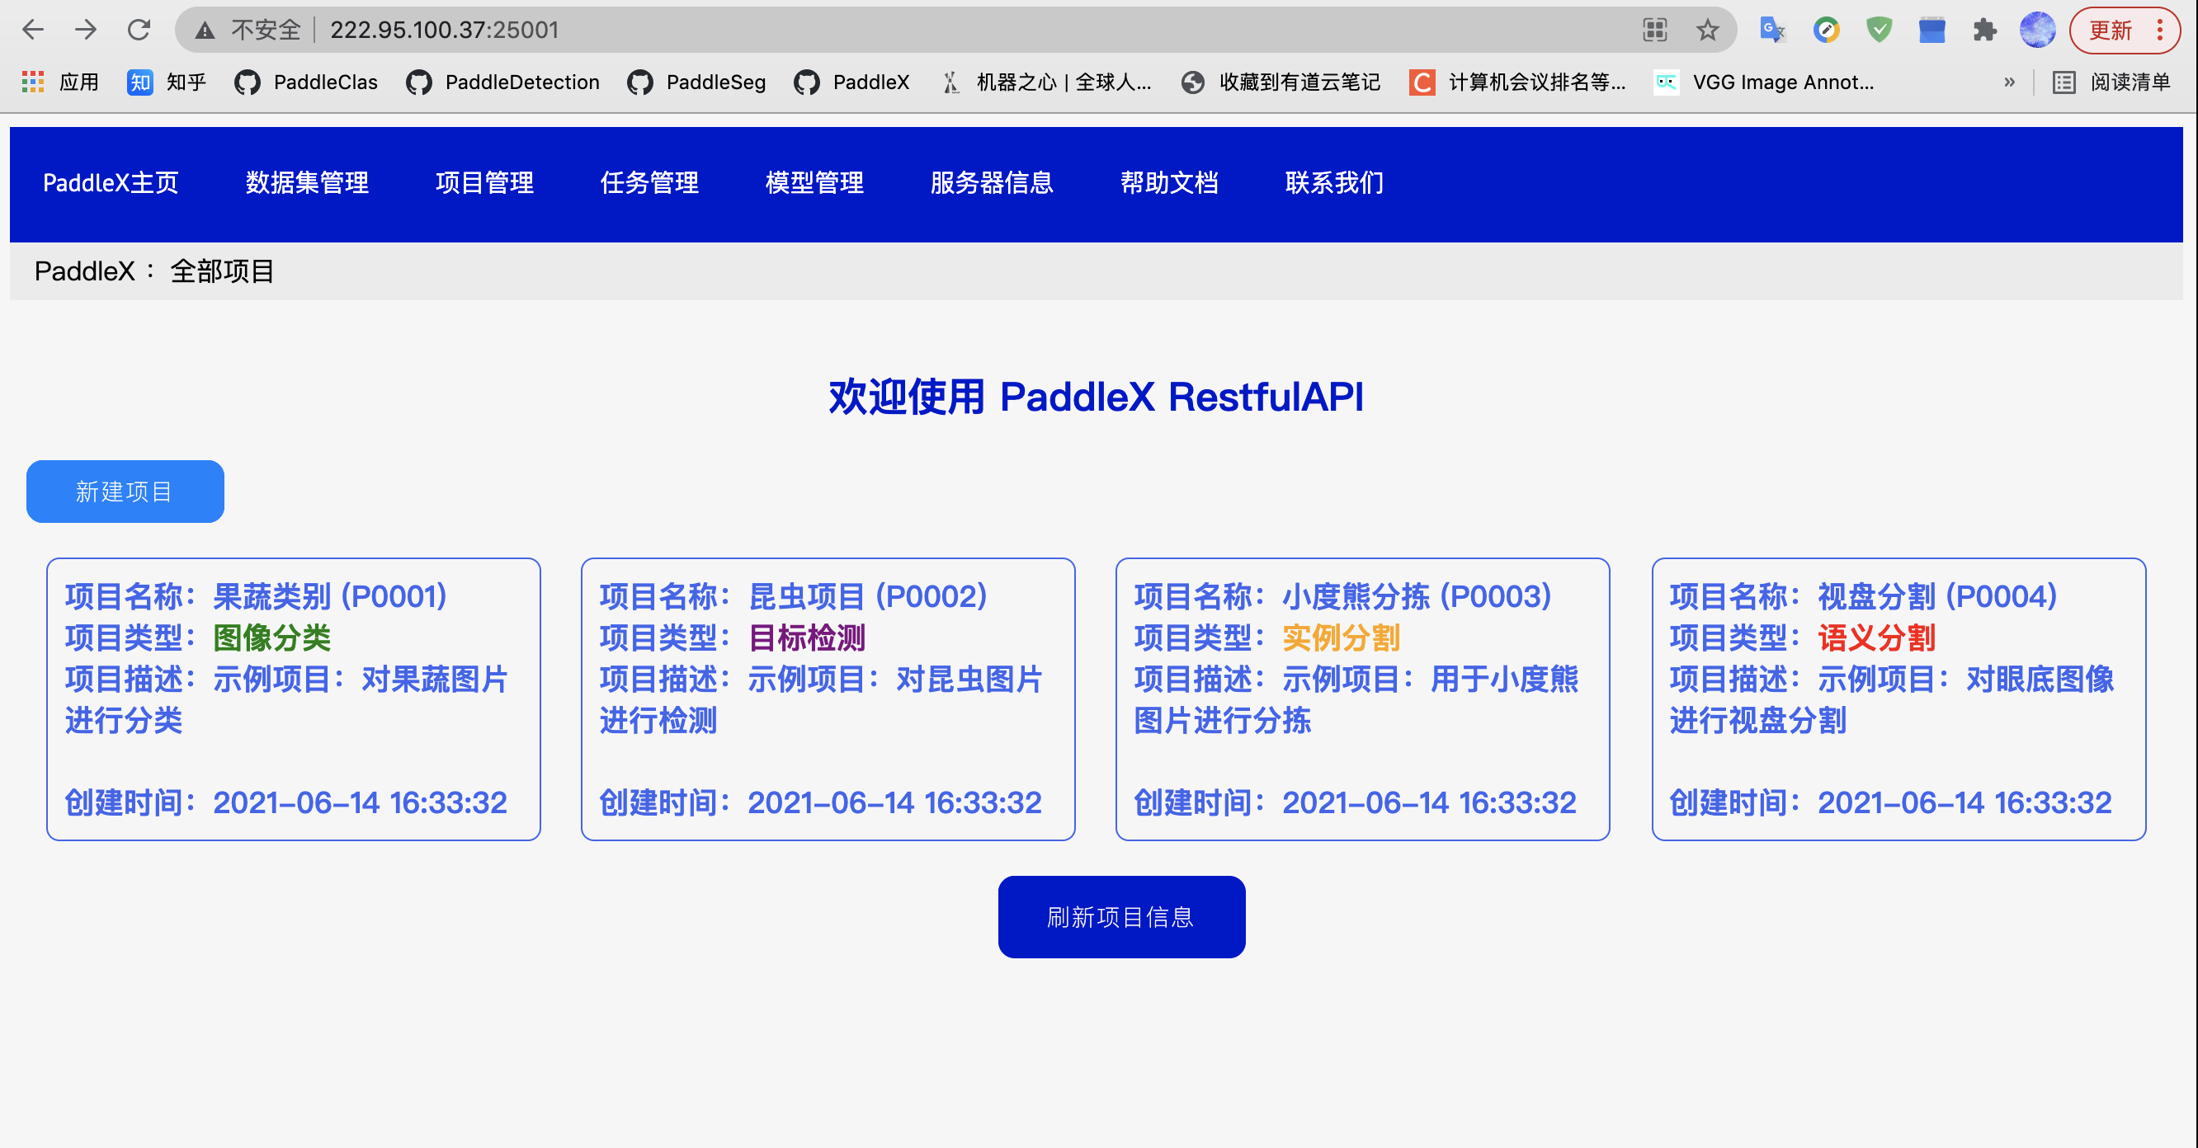Open the Google Translate extension icon
Viewport: 2198px width, 1148px height.
click(1772, 31)
